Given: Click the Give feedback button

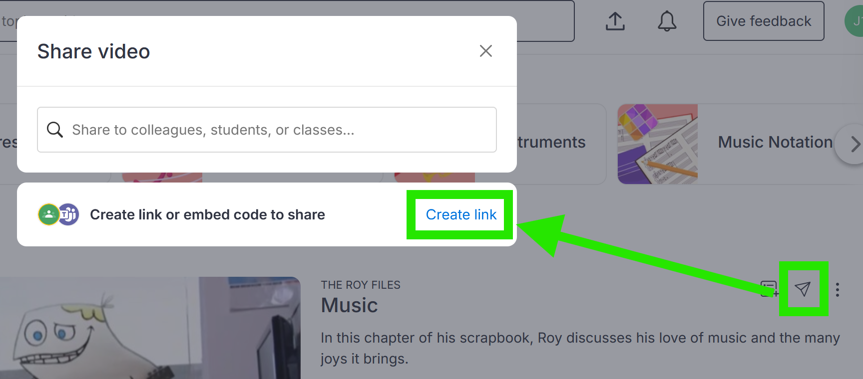Looking at the screenshot, I should 764,21.
